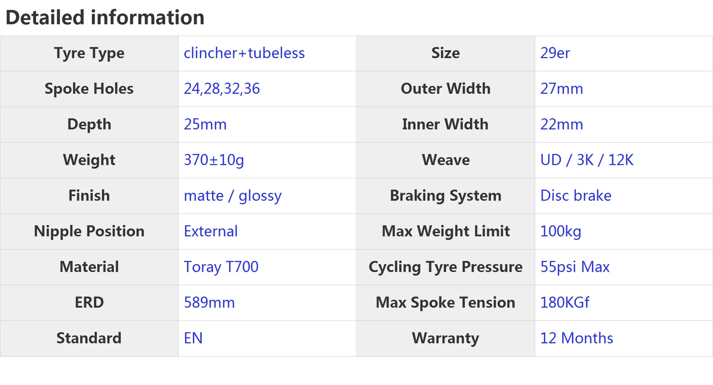Image resolution: width=713 pixels, height=385 pixels.
Task: Select the 12 Months warranty value
Action: coord(577,338)
